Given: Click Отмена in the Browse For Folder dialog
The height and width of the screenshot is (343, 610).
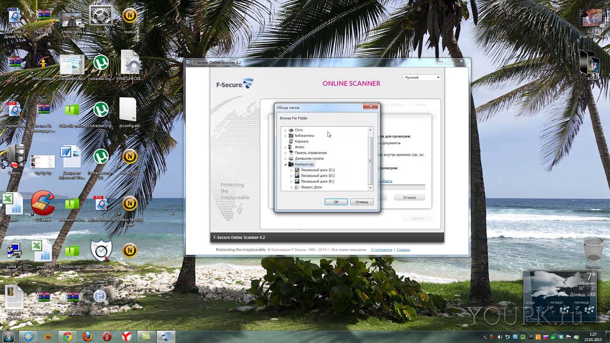Looking at the screenshot, I should tap(362, 202).
